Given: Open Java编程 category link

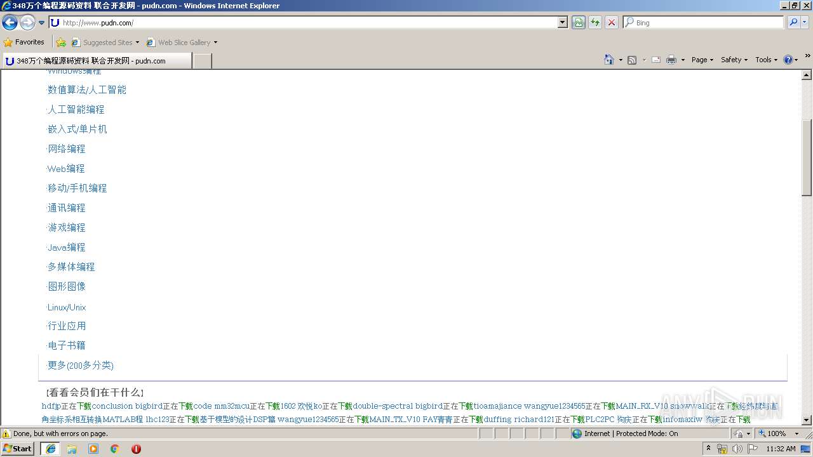Looking at the screenshot, I should point(67,248).
